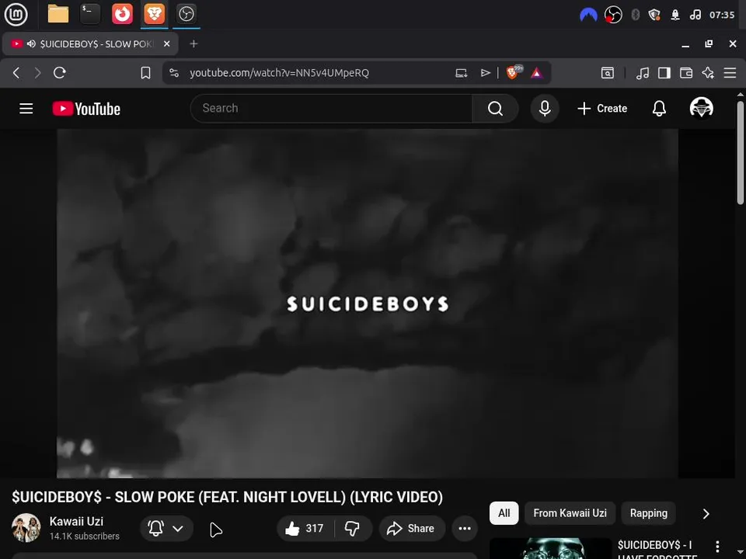Viewport: 746px width, 559px height.
Task: Open the security shield tray icon
Action: [654, 16]
